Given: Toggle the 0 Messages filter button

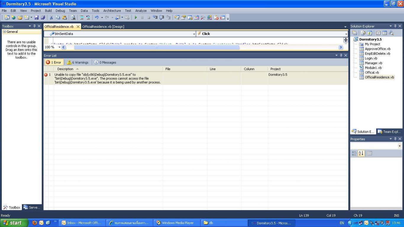Looking at the screenshot, I should point(105,62).
